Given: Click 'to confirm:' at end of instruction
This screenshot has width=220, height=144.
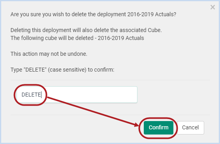Looking at the screenshot, I should pyautogui.click(x=101, y=70).
